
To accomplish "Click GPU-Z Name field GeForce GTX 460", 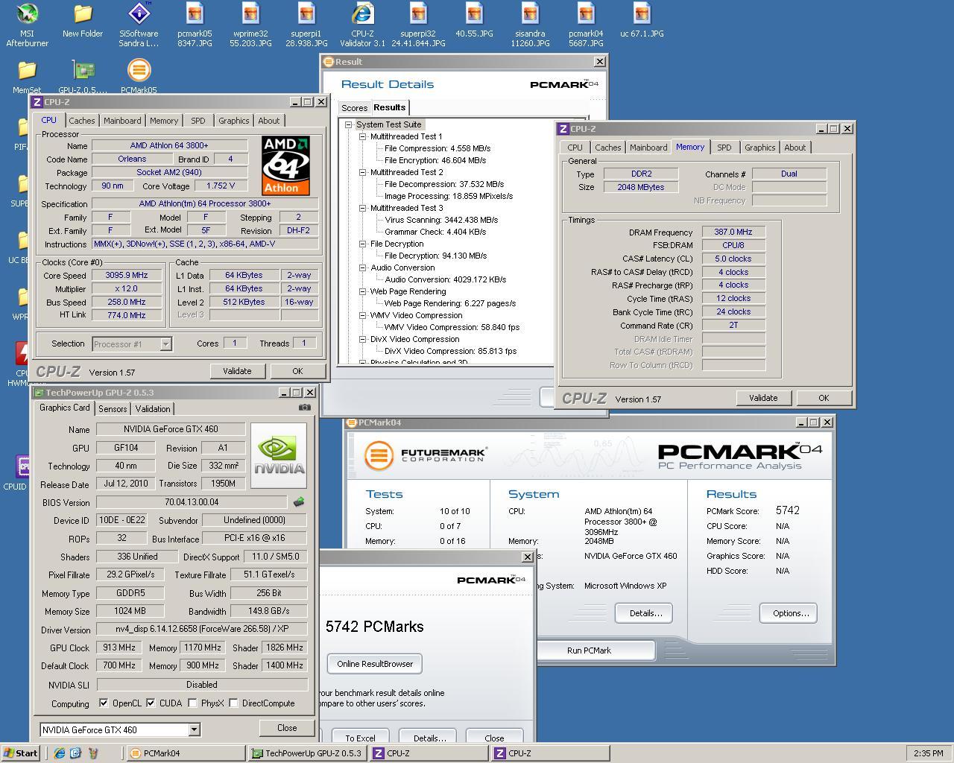I will (171, 429).
